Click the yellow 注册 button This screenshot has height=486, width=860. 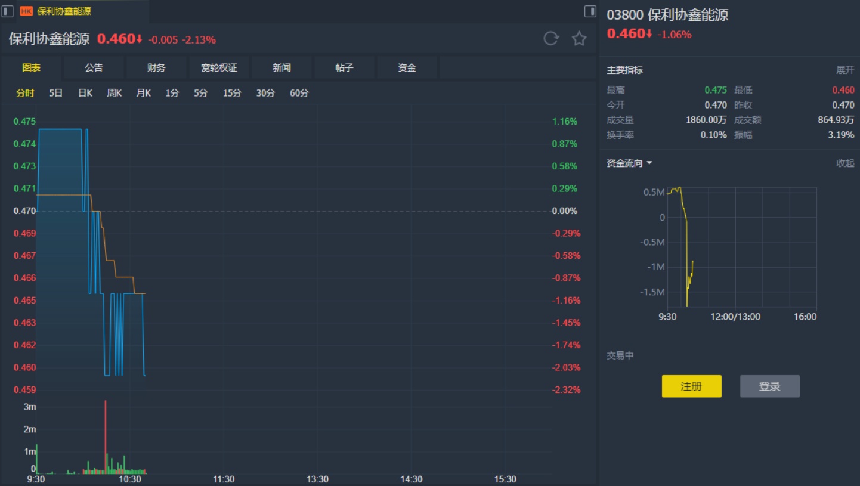[691, 386]
